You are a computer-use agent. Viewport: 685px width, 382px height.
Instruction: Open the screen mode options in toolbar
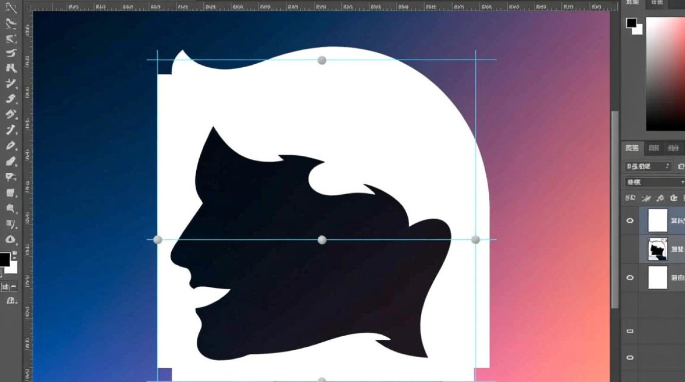click(x=10, y=301)
